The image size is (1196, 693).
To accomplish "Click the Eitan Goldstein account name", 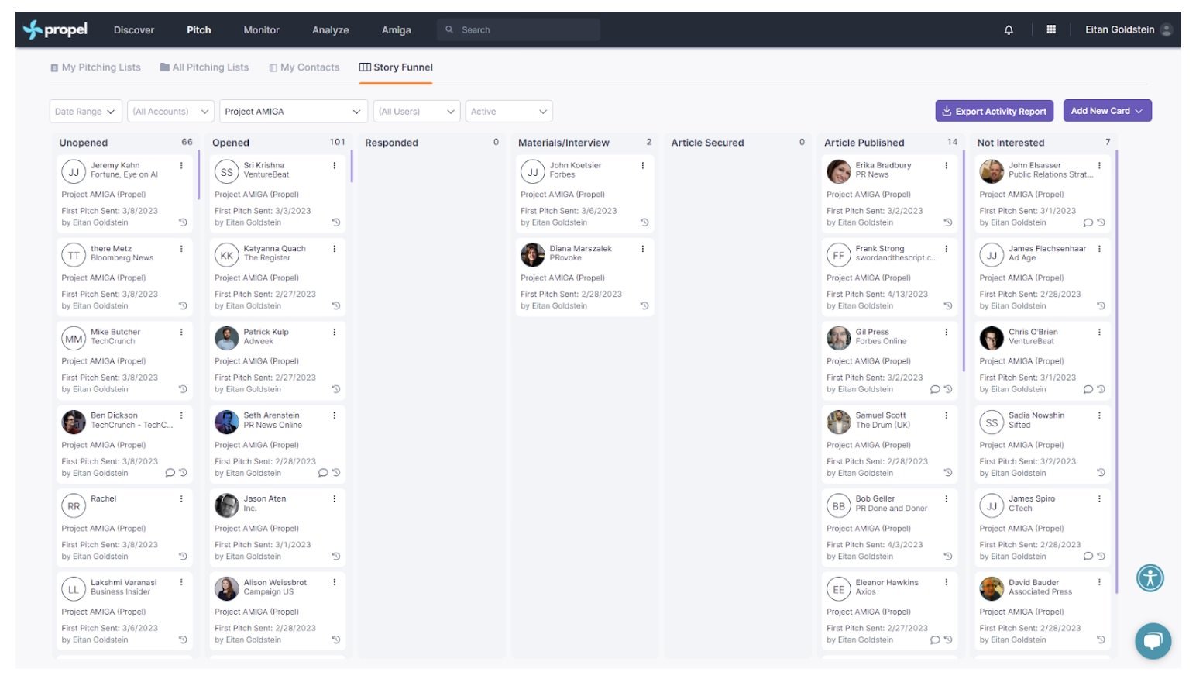I will tap(1120, 29).
